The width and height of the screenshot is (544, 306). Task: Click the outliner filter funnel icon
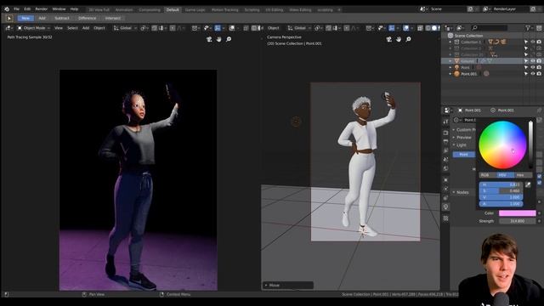coord(528,28)
